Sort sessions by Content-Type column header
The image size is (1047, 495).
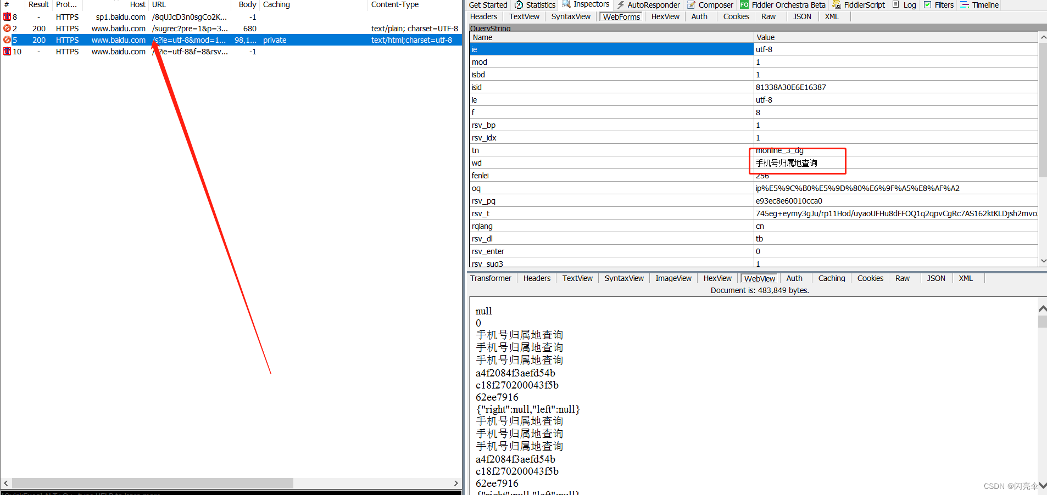pos(414,4)
